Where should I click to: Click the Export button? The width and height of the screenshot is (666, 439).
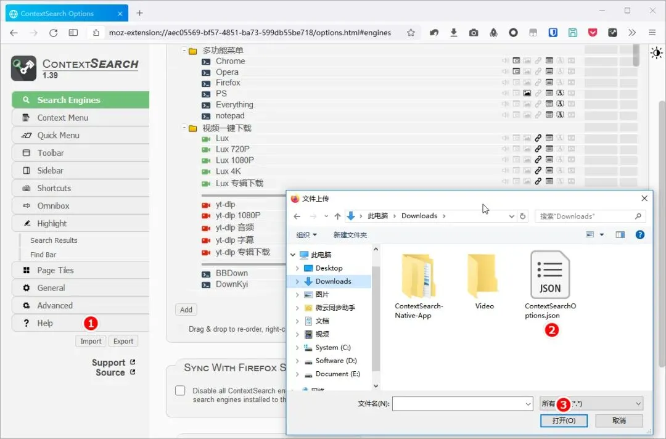click(x=123, y=342)
